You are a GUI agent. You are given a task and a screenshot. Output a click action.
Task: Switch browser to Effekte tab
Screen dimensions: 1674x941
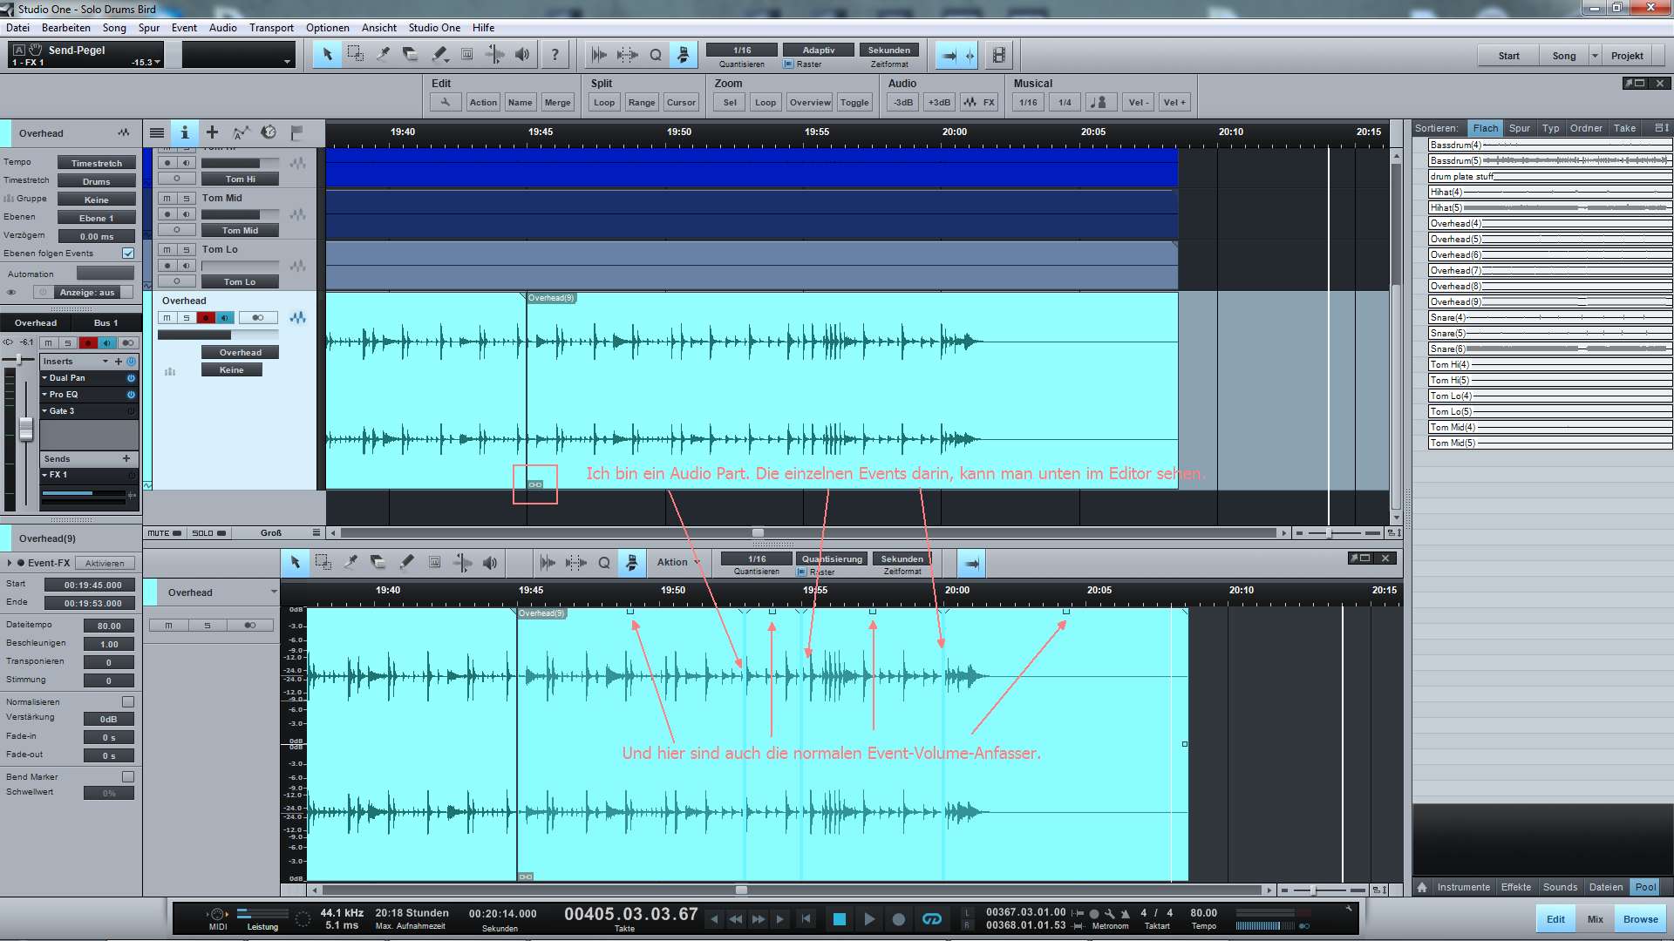pyautogui.click(x=1515, y=888)
